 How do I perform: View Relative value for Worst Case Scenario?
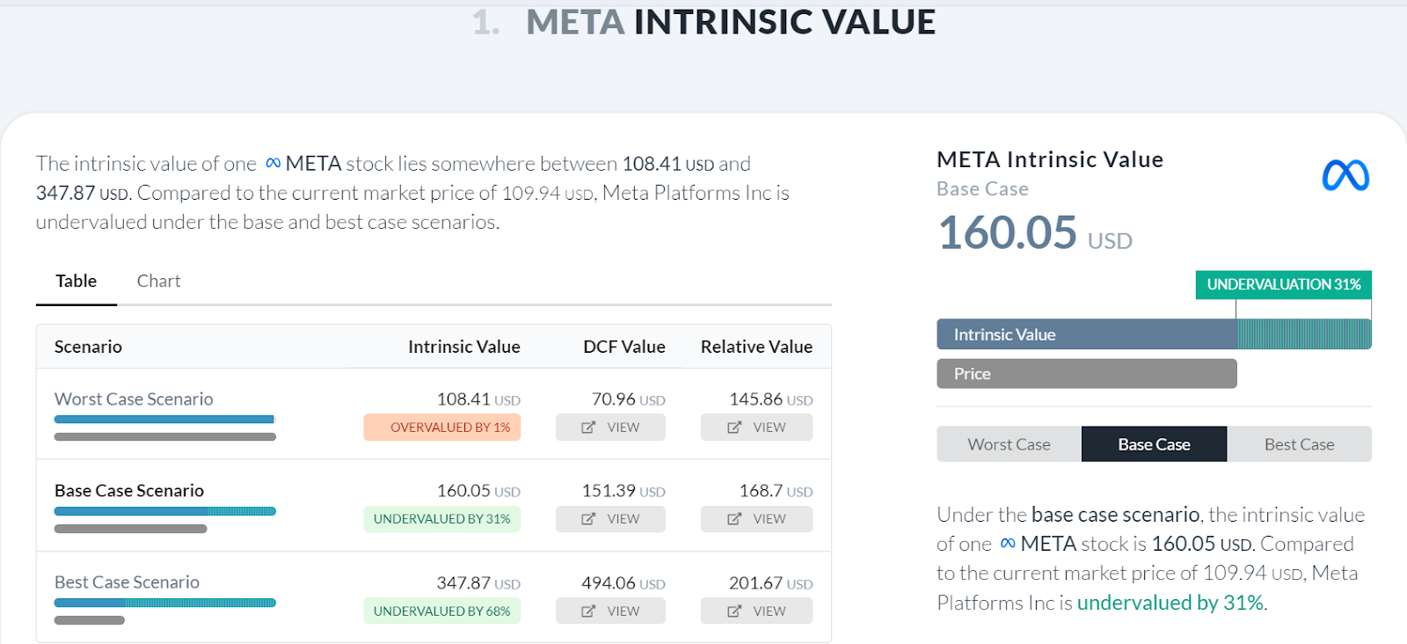point(756,428)
